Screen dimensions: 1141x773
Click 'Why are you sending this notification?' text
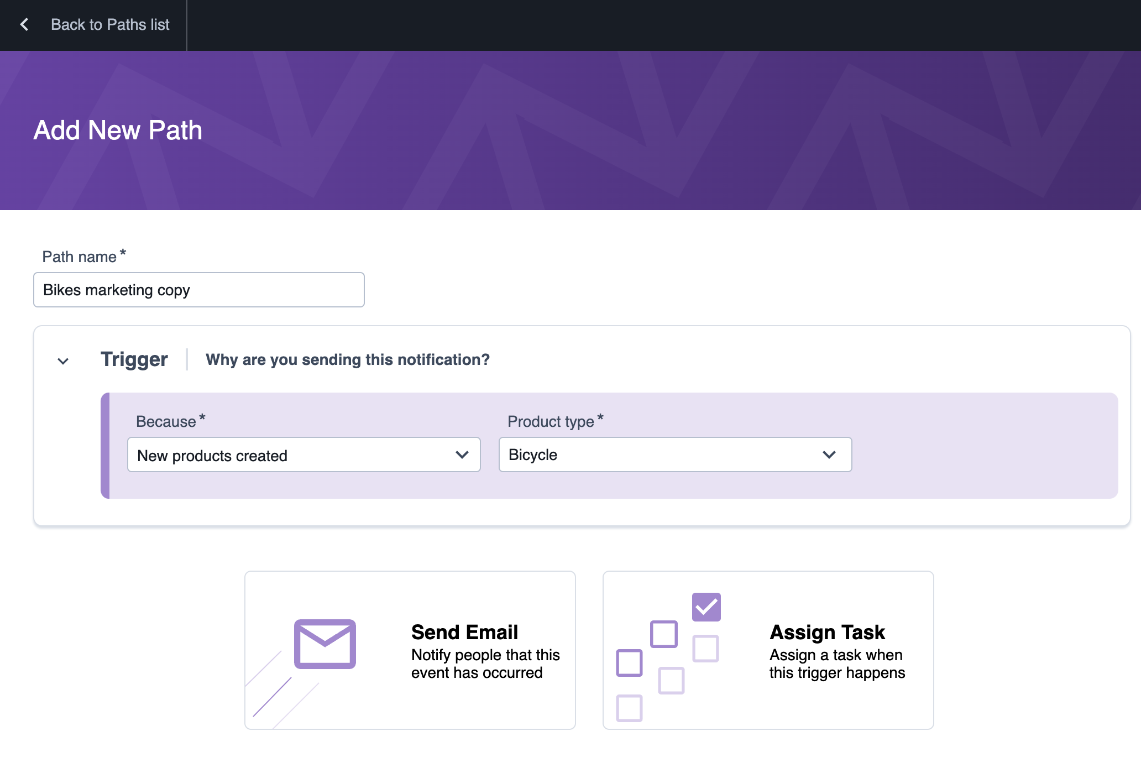click(x=348, y=359)
